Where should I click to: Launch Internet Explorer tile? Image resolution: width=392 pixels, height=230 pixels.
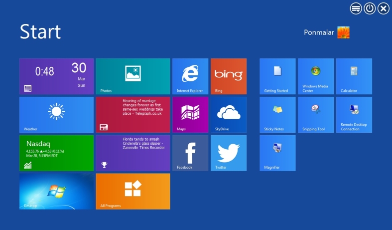(190, 76)
